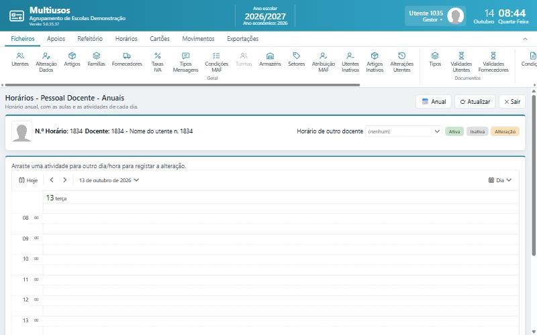537x335 pixels.
Task: Switch to the Exportações tab
Action: point(242,39)
